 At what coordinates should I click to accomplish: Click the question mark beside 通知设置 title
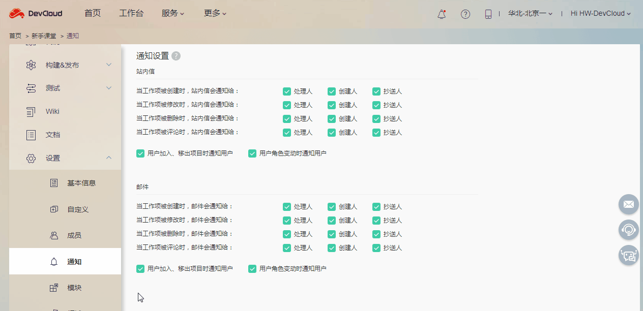(176, 56)
